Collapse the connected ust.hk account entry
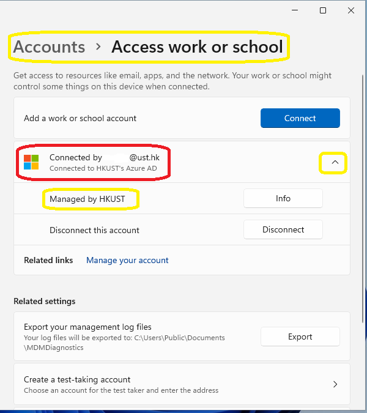 pos(335,162)
